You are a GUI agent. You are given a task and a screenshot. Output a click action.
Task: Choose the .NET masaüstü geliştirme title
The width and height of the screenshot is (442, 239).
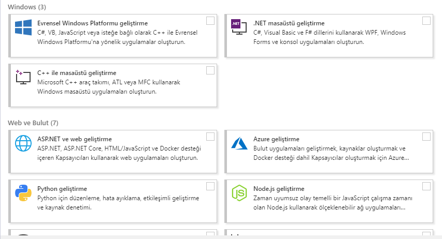pos(289,23)
